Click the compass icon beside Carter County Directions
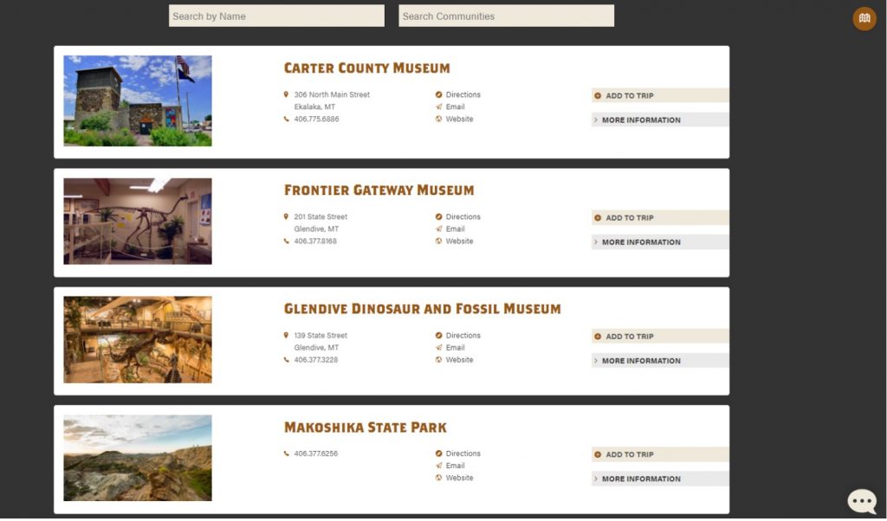This screenshot has width=887, height=521. coord(438,95)
